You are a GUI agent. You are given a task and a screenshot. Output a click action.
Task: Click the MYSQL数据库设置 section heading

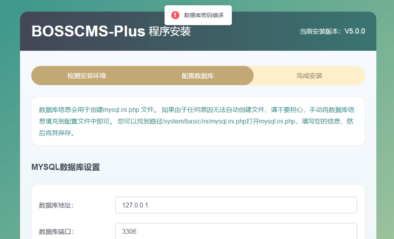(65, 167)
